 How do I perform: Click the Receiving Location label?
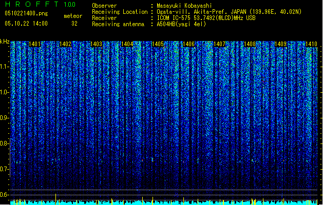coord(120,12)
